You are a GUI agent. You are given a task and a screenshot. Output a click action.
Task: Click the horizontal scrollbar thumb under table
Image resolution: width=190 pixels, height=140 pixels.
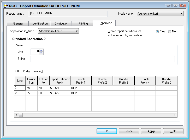click(x=21, y=115)
